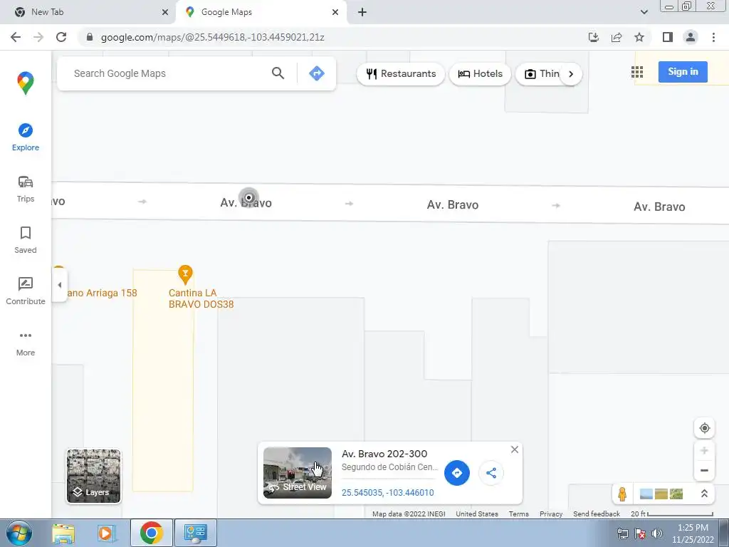The image size is (729, 547).
Task: Toggle the browser side panel
Action: (668, 37)
